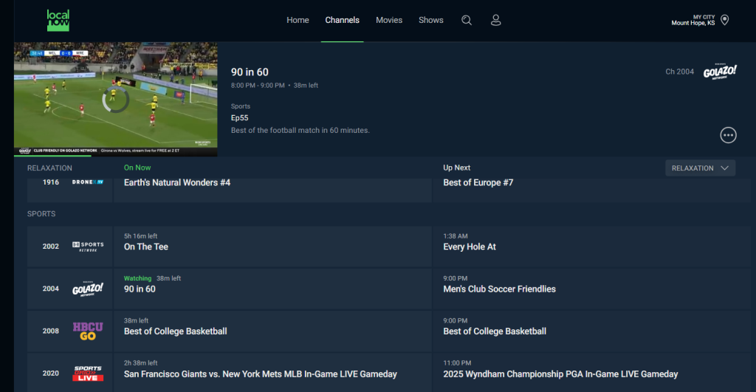
Task: Click the video playback progress bar
Action: coord(116,156)
